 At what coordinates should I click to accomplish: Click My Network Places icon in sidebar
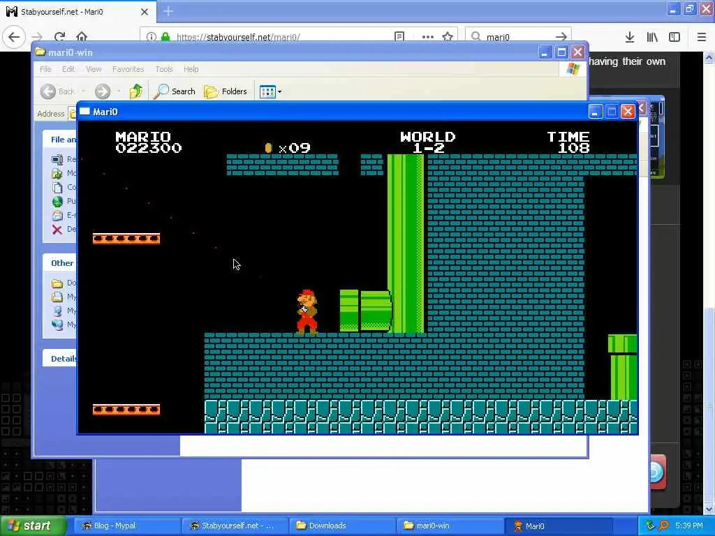click(x=57, y=325)
